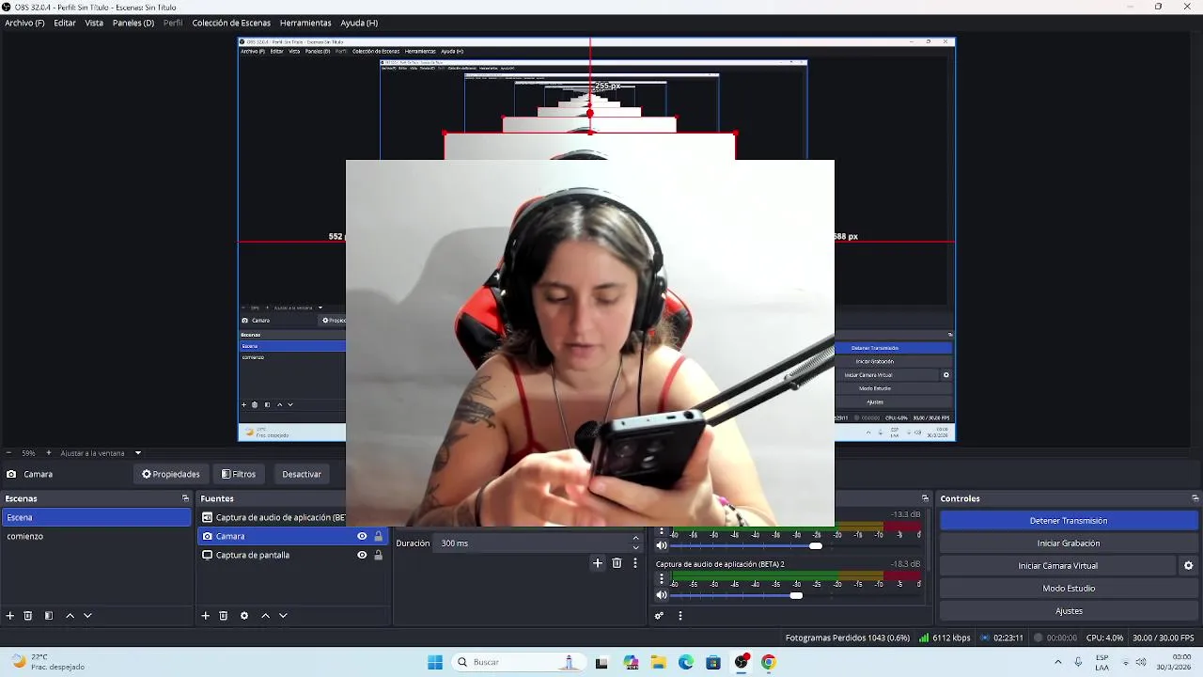
Task: Open audio mixer three-dot menu at bottom
Action: tap(680, 616)
